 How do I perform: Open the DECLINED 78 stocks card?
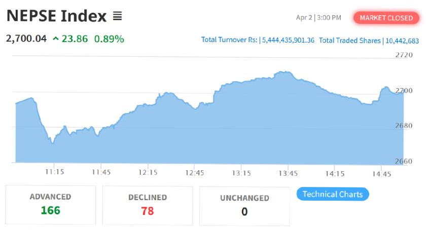tap(147, 205)
